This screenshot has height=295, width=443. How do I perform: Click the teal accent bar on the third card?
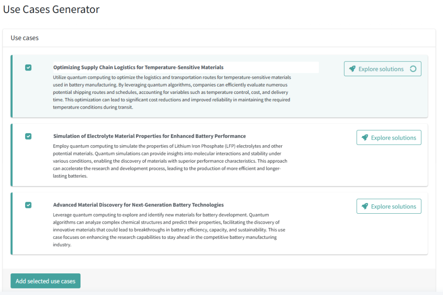pos(12,223)
